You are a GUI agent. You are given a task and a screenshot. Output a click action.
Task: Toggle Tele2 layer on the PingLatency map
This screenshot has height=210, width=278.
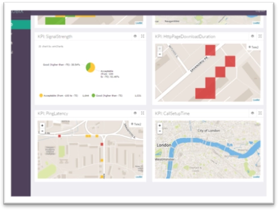point(136,124)
